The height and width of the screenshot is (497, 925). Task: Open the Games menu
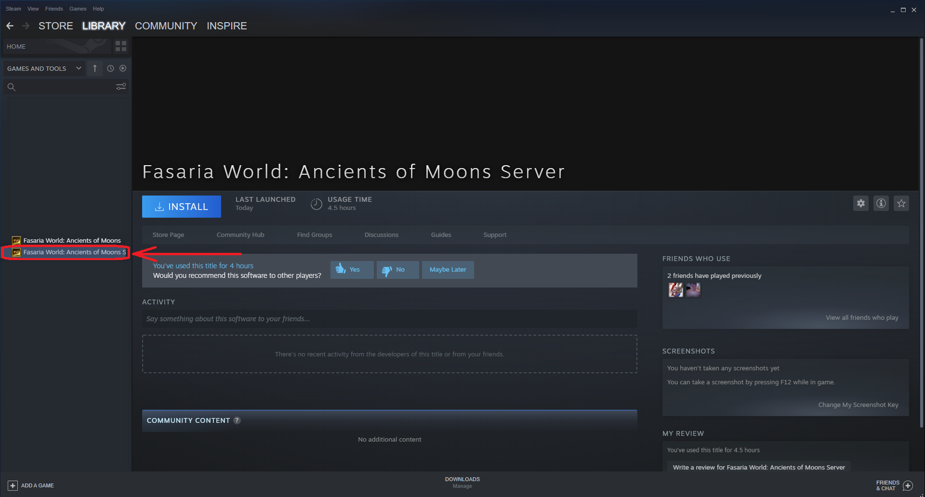pyautogui.click(x=78, y=9)
